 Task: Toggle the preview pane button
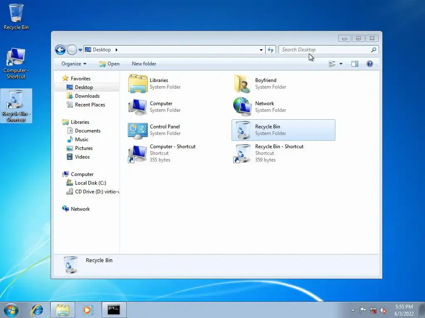[x=355, y=64]
